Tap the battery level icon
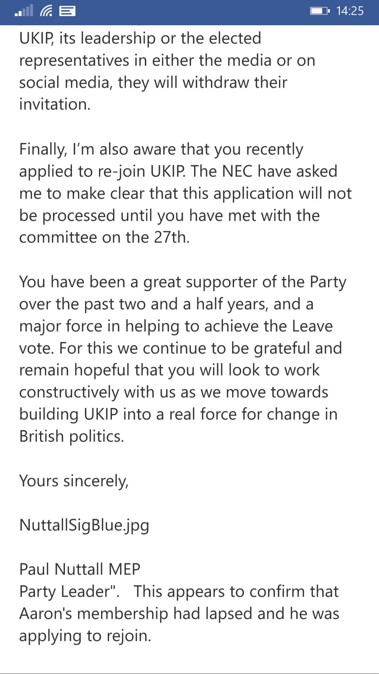 tap(320, 11)
